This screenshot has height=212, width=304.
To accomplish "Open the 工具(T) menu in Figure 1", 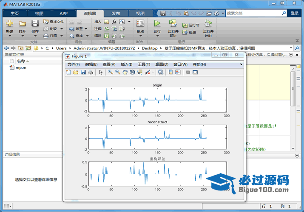I will [x=144, y=64].
